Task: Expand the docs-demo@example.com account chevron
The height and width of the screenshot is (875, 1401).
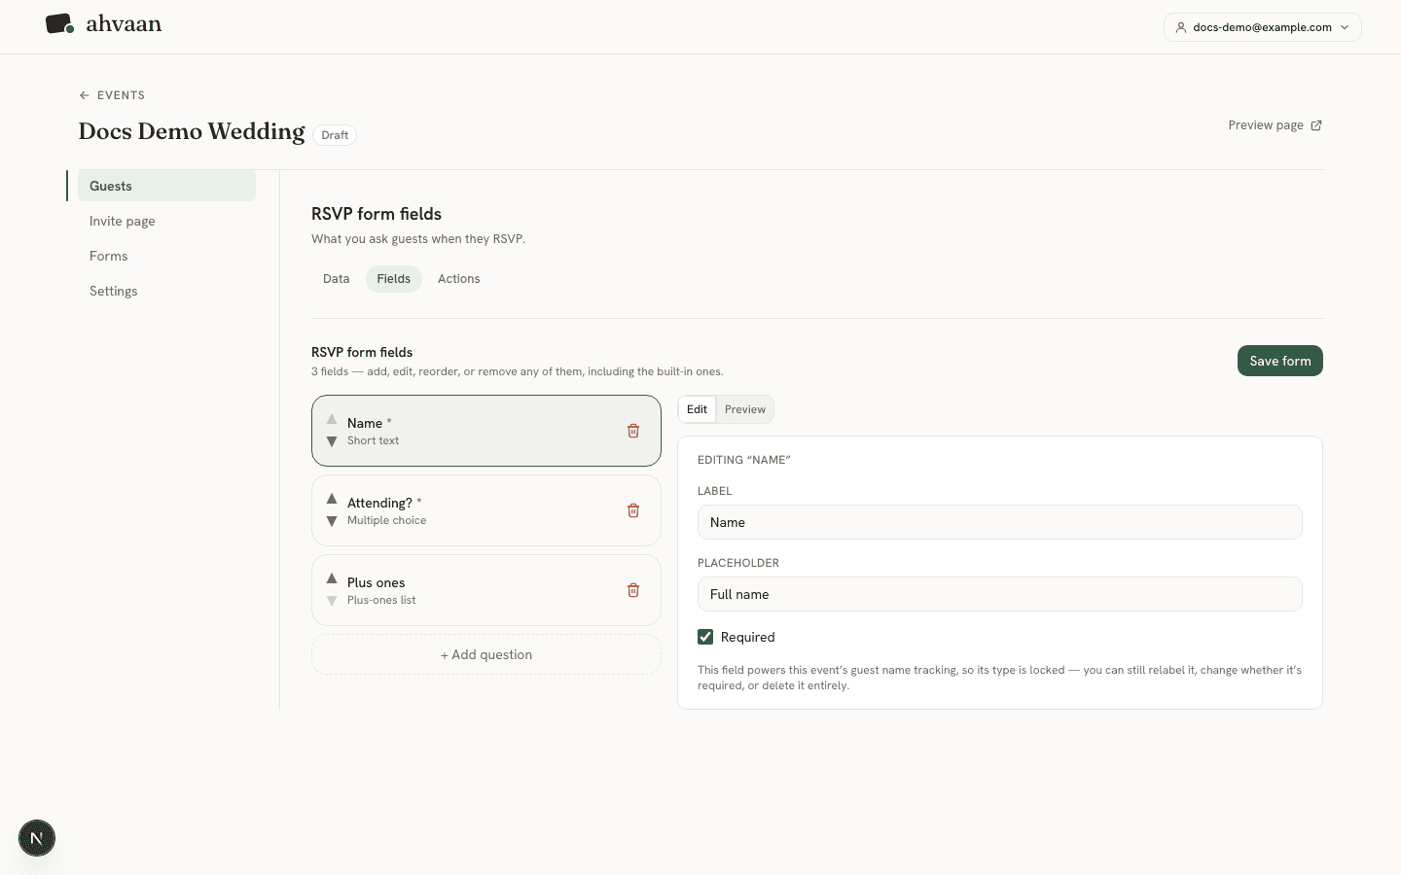Action: point(1345,27)
